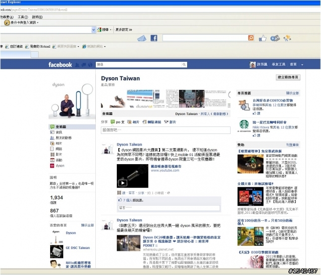
Task: Open 自訂連結 favorites link
Action: pos(14,47)
